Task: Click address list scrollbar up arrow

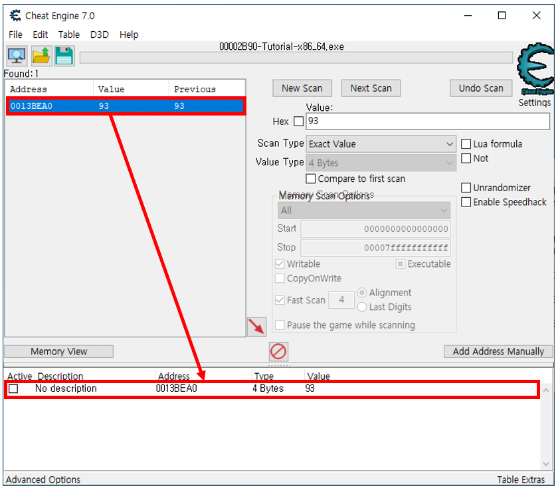Action: tap(546, 390)
